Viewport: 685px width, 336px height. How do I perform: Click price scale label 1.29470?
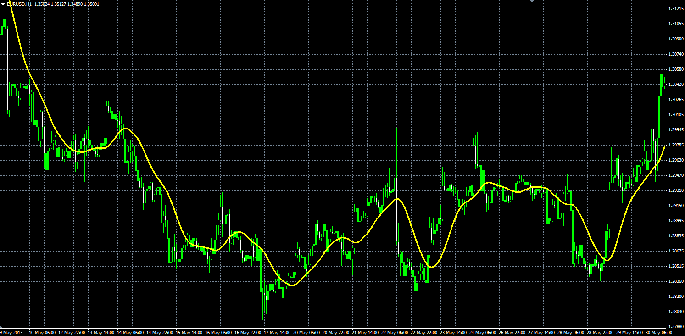coord(676,175)
